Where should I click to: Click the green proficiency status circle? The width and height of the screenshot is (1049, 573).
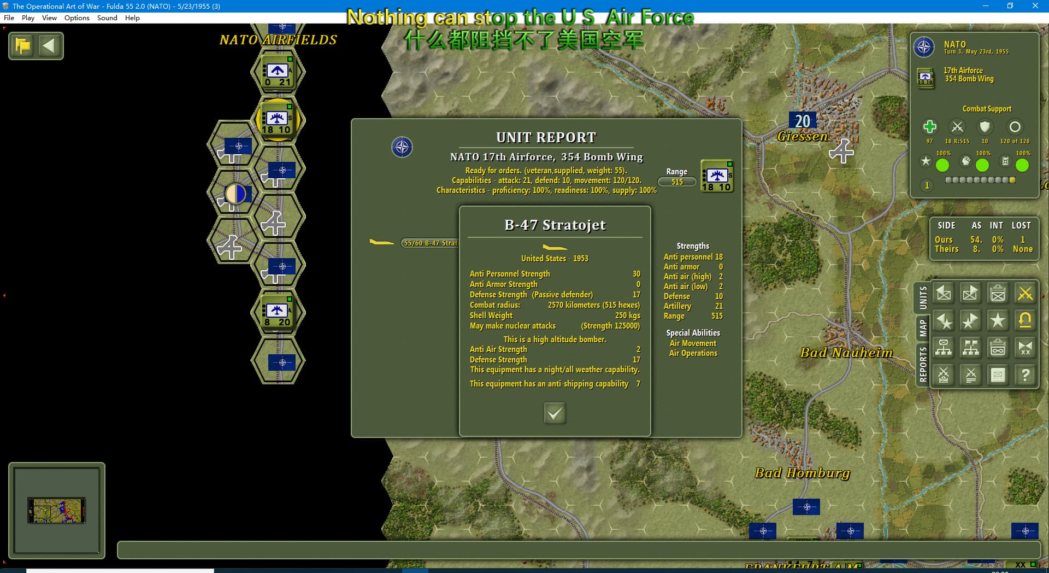click(x=942, y=165)
